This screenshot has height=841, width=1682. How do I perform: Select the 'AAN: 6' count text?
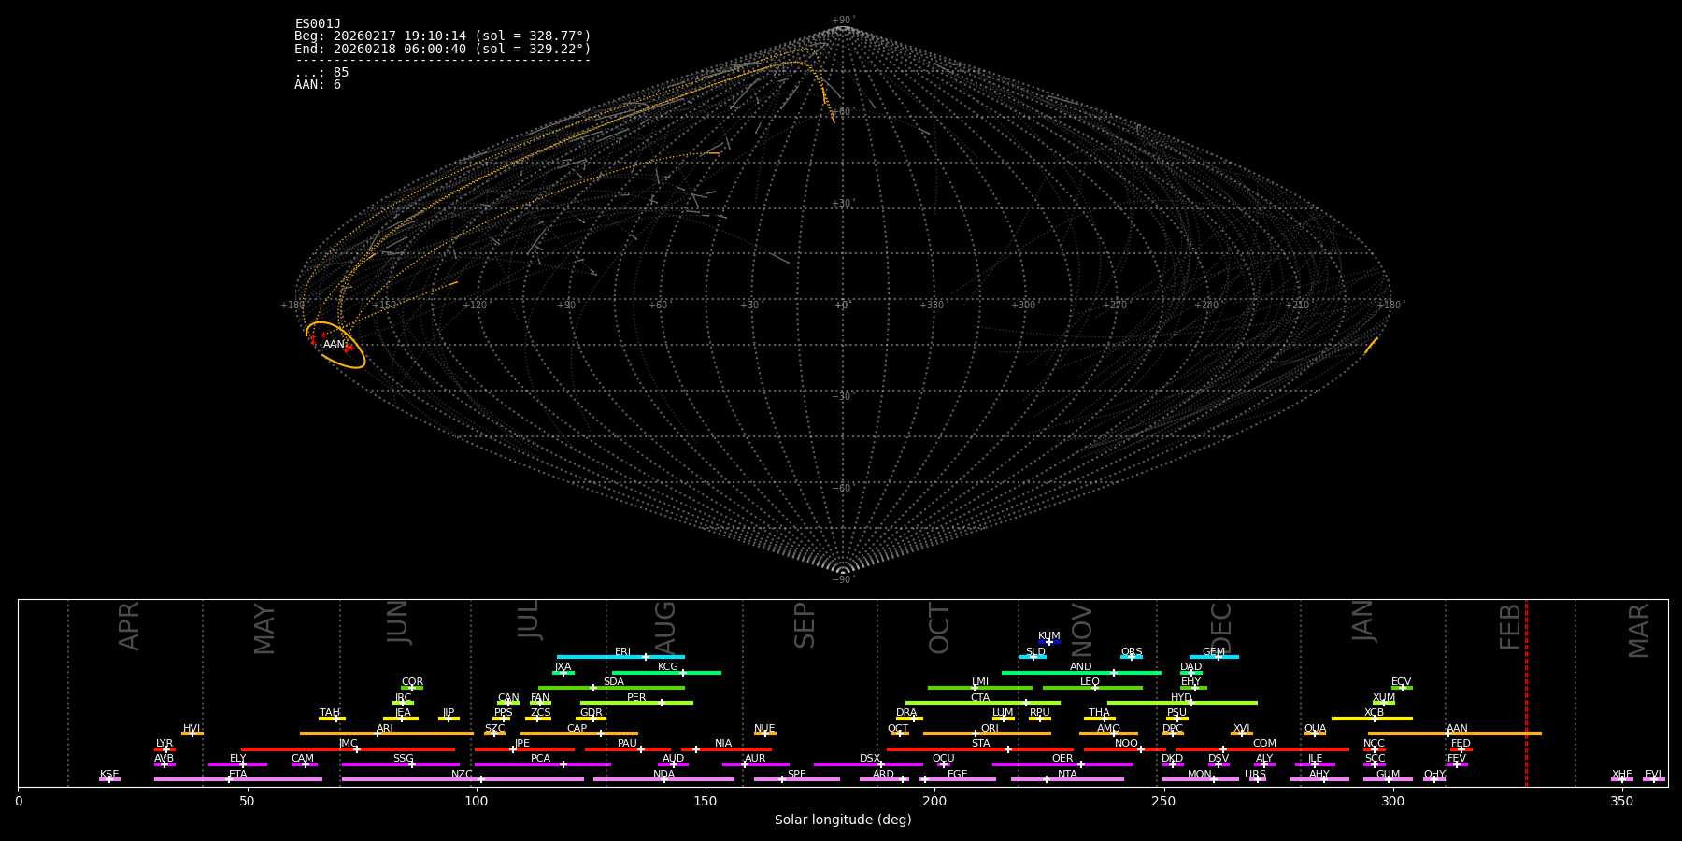click(318, 85)
